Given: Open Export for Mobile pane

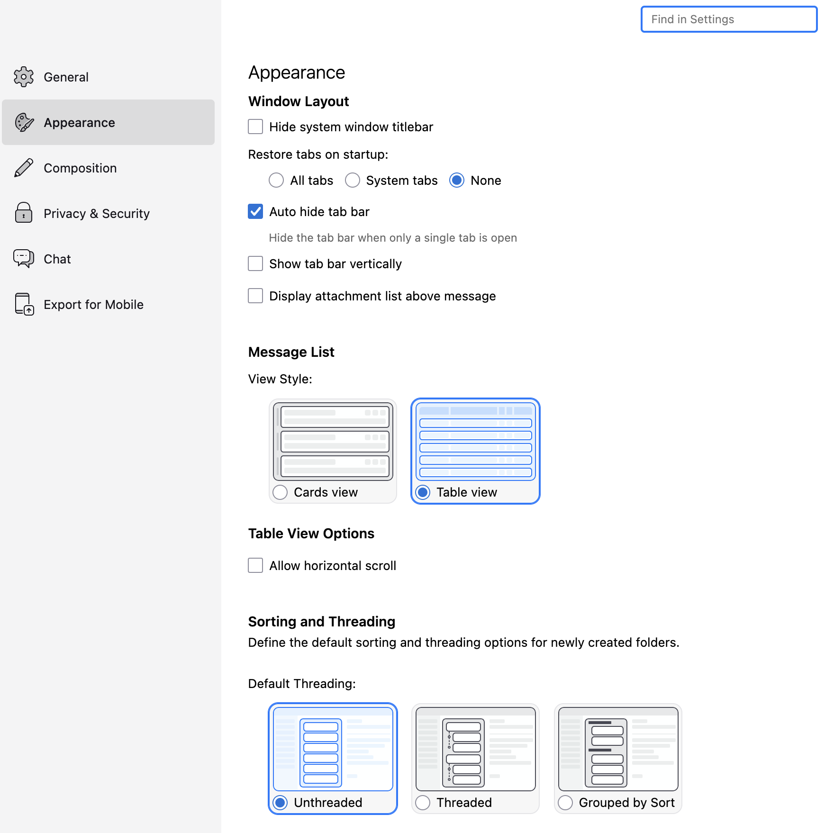Looking at the screenshot, I should [108, 304].
